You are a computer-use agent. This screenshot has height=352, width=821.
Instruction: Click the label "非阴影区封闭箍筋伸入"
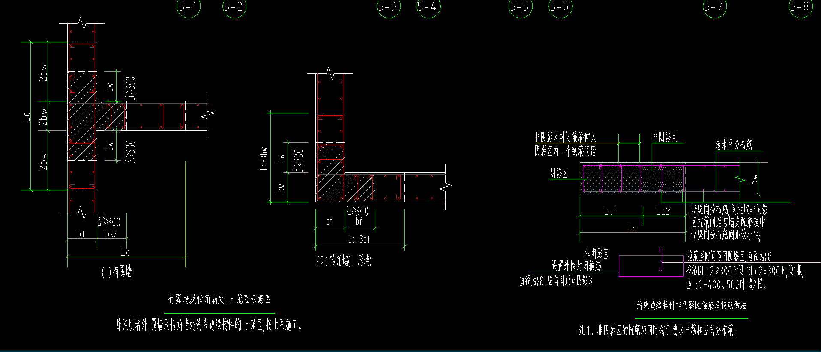click(565, 137)
